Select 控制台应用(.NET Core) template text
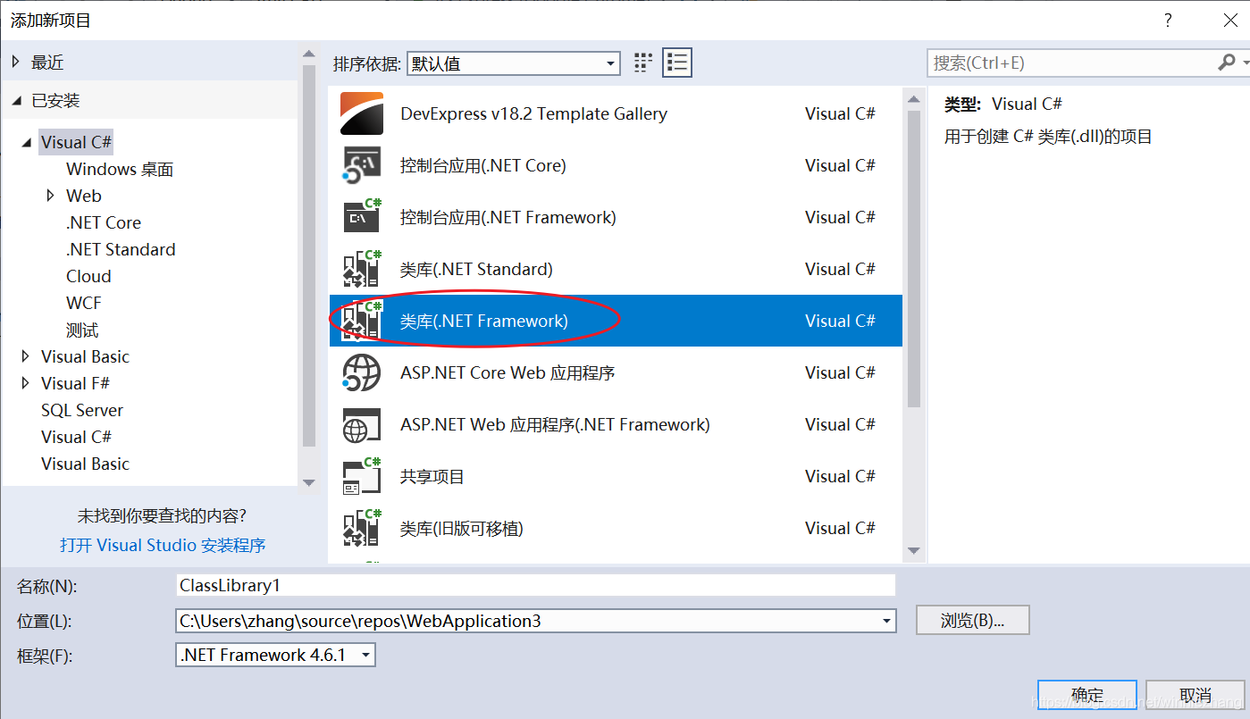This screenshot has width=1250, height=719. pos(482,165)
